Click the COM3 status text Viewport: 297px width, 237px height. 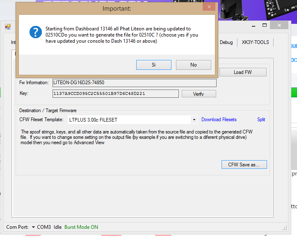(44, 227)
